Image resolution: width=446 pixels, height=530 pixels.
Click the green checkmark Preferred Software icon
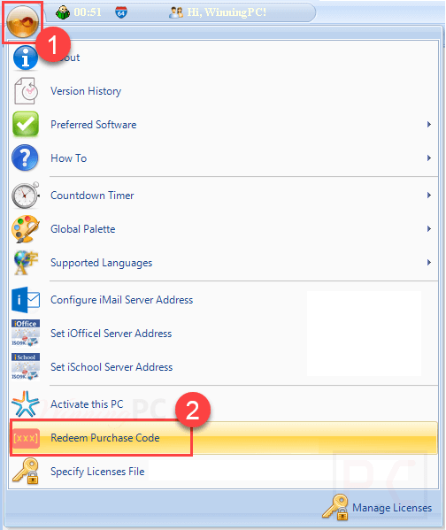pos(26,125)
